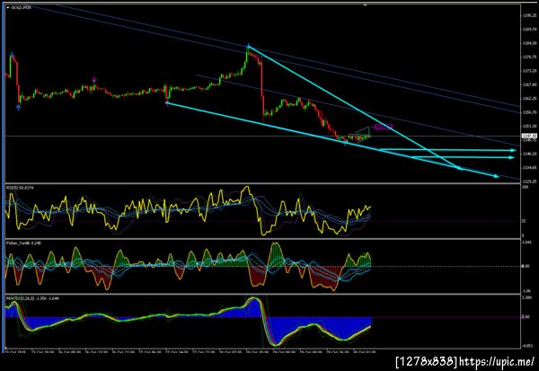
Task: Click the RSI indicator label in its subwindow
Action: 21,188
